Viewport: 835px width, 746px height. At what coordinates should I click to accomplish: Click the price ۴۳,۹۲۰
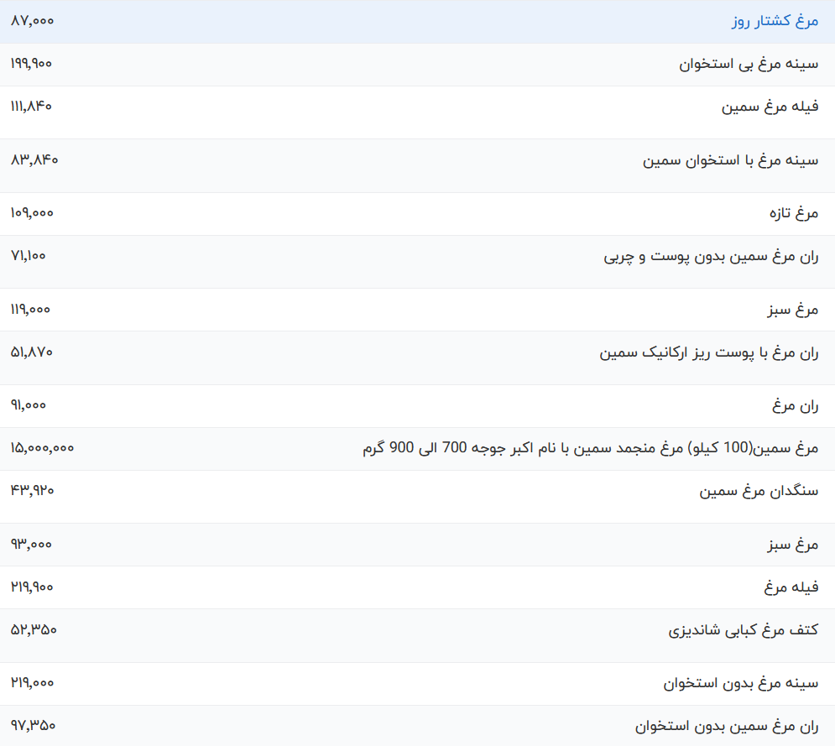pyautogui.click(x=33, y=490)
